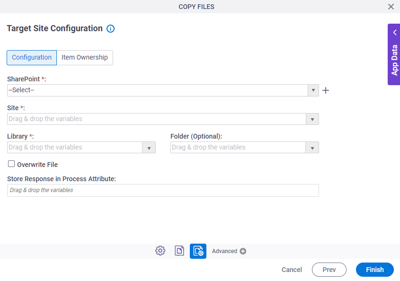
Task: Click the info icon beside Target Site Configuration
Action: (x=110, y=28)
